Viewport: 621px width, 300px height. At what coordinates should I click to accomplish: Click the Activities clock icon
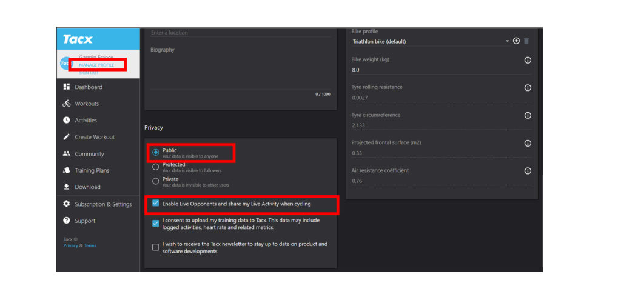[67, 120]
